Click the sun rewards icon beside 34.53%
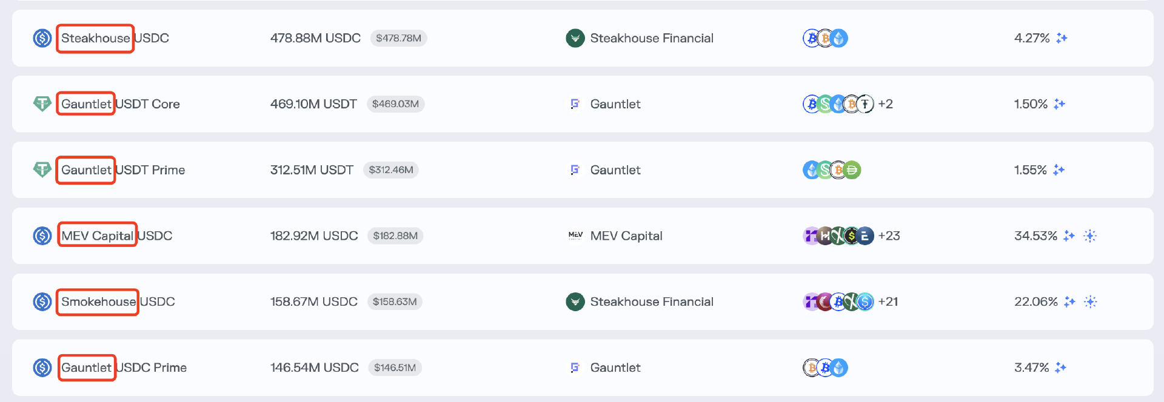 pos(1090,236)
